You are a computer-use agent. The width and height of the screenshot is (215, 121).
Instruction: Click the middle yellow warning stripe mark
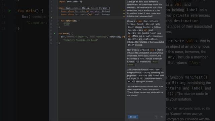coord(124,13)
